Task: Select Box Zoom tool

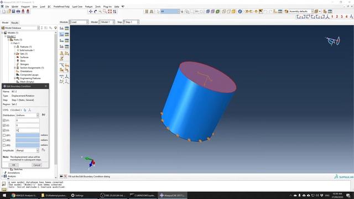Action: click(x=105, y=11)
